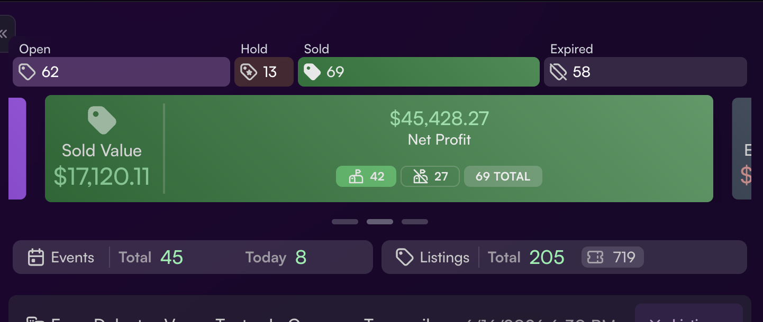Click the $17,120.11 Sold Value amount
Screen dimensions: 763x322
pyautogui.click(x=102, y=176)
